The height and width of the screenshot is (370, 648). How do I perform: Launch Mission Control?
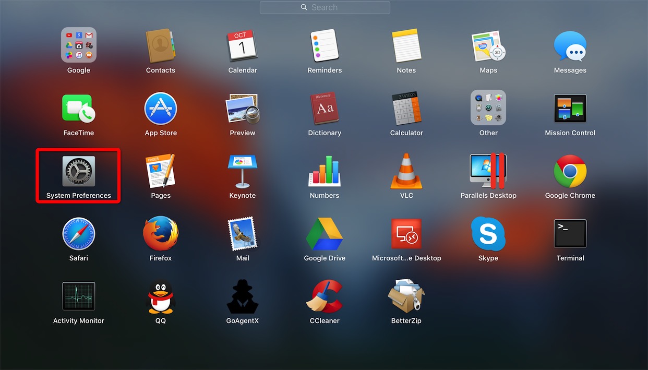570,108
